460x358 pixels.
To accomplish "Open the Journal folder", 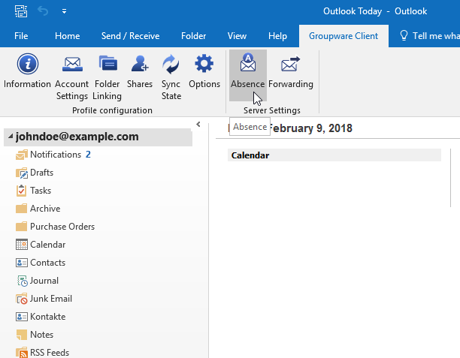I will (44, 281).
